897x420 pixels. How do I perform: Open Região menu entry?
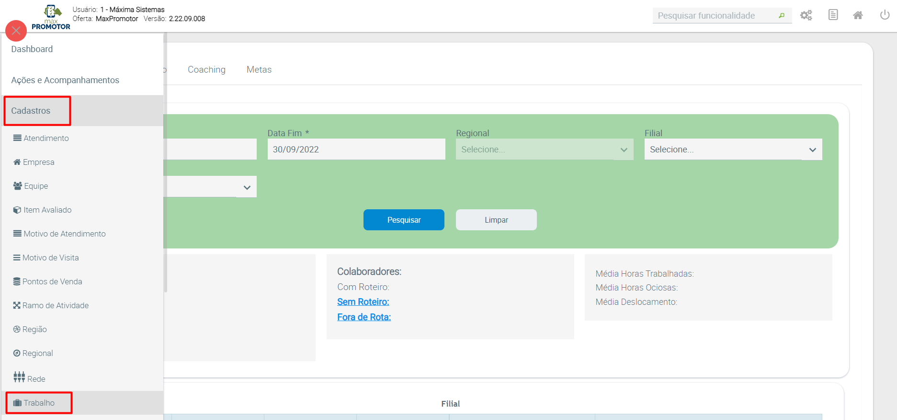click(82, 329)
